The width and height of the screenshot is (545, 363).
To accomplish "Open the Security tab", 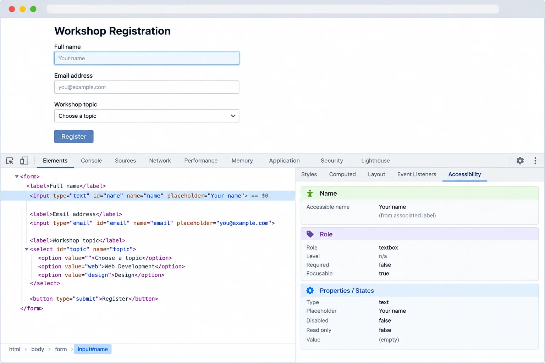I will pos(332,161).
